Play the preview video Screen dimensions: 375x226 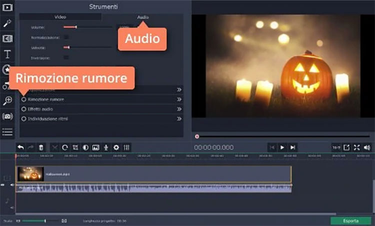[282, 148]
